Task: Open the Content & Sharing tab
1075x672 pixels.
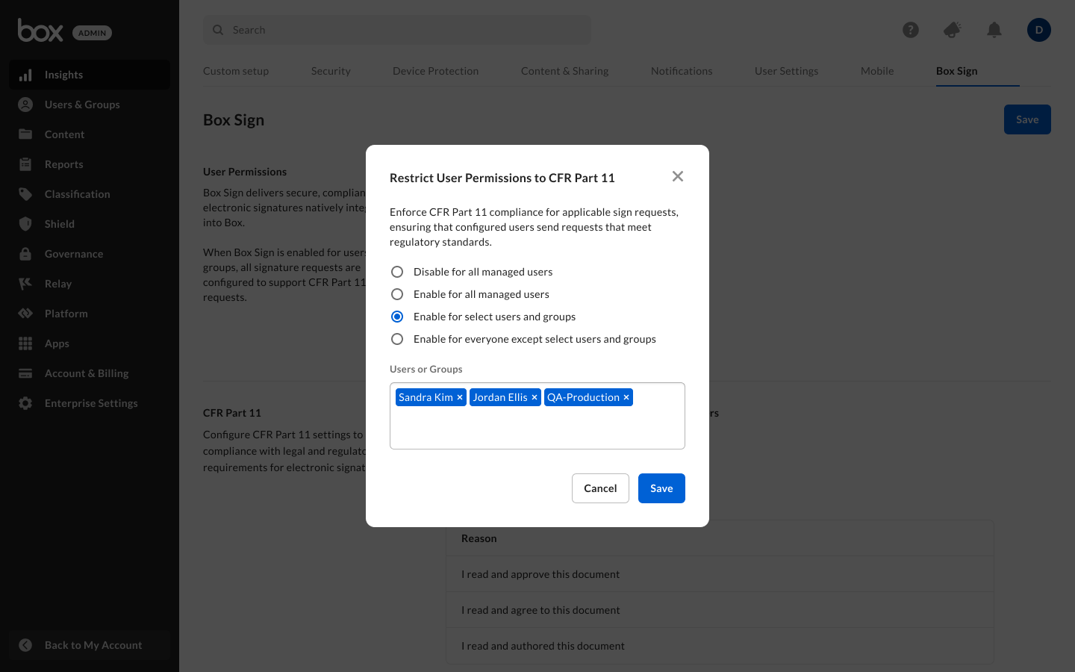Action: [564, 71]
